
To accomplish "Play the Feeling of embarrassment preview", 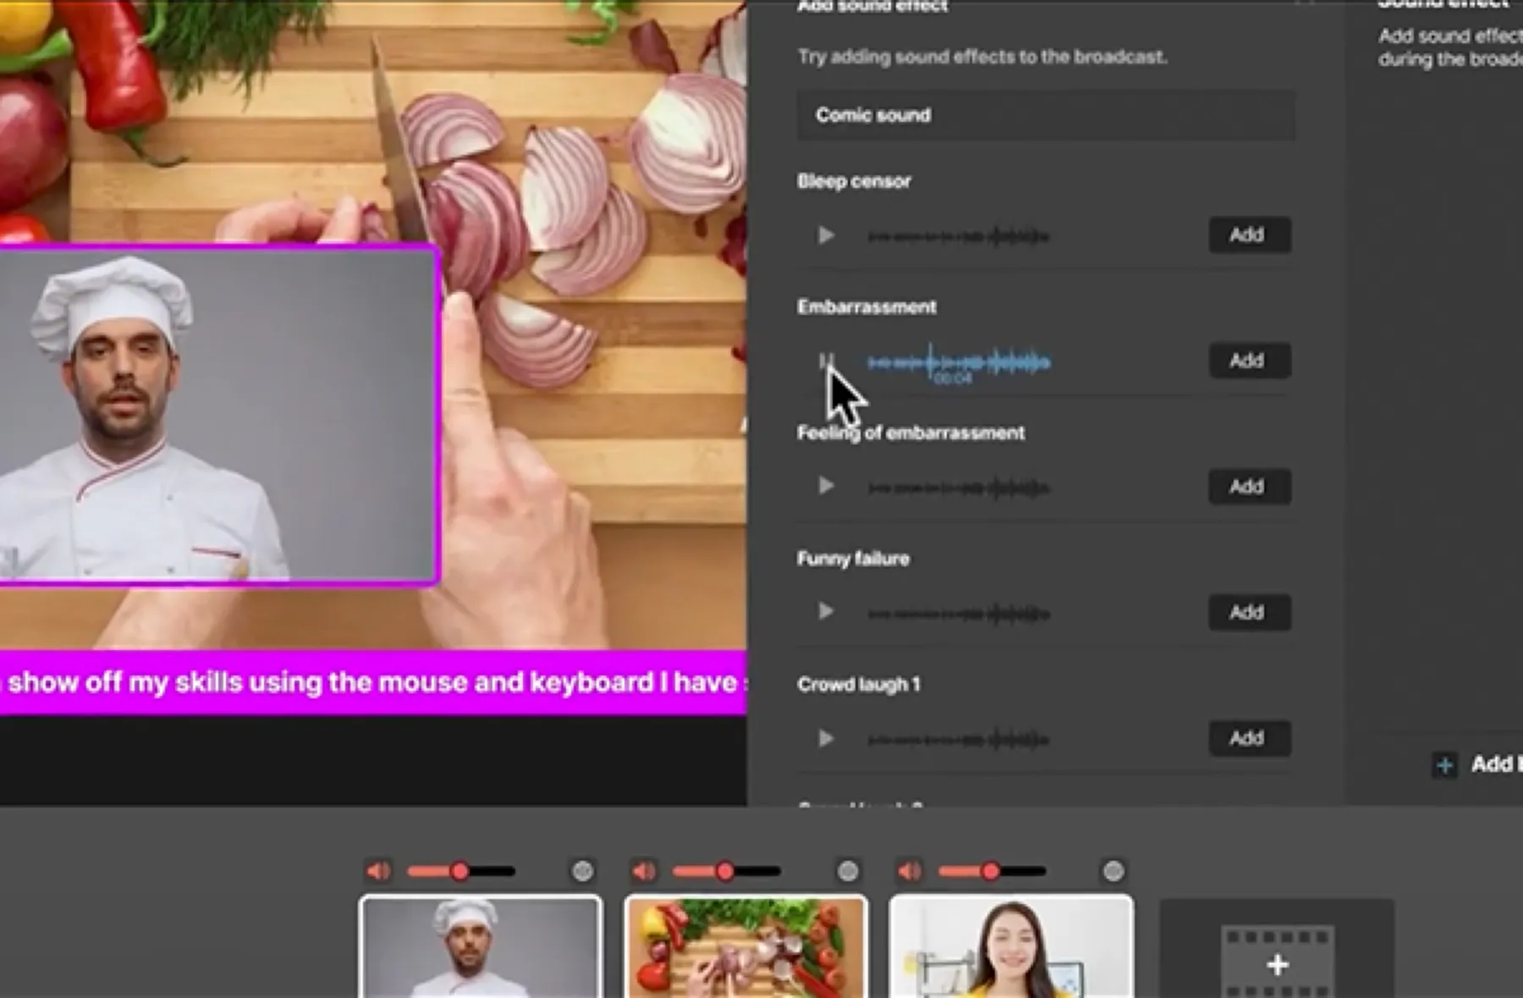I will click(x=825, y=486).
